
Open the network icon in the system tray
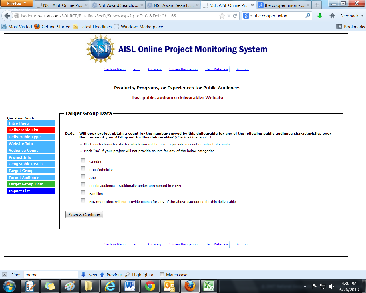[323, 286]
